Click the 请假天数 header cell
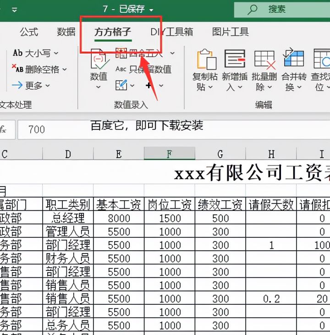This screenshot has width=330, height=335. click(x=271, y=204)
